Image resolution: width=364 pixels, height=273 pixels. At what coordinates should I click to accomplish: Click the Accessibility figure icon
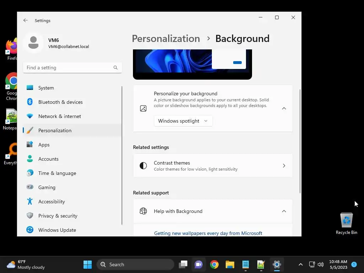tap(30, 201)
